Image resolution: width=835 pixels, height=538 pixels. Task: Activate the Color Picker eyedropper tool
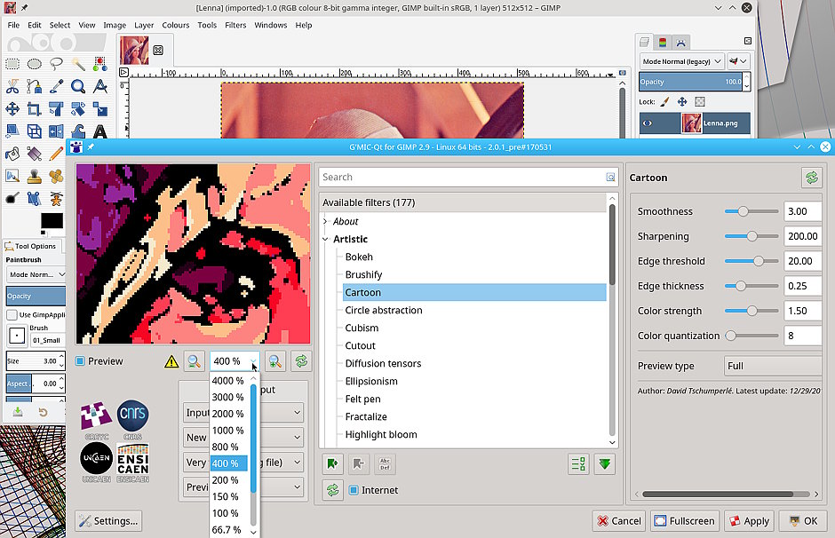(56, 86)
